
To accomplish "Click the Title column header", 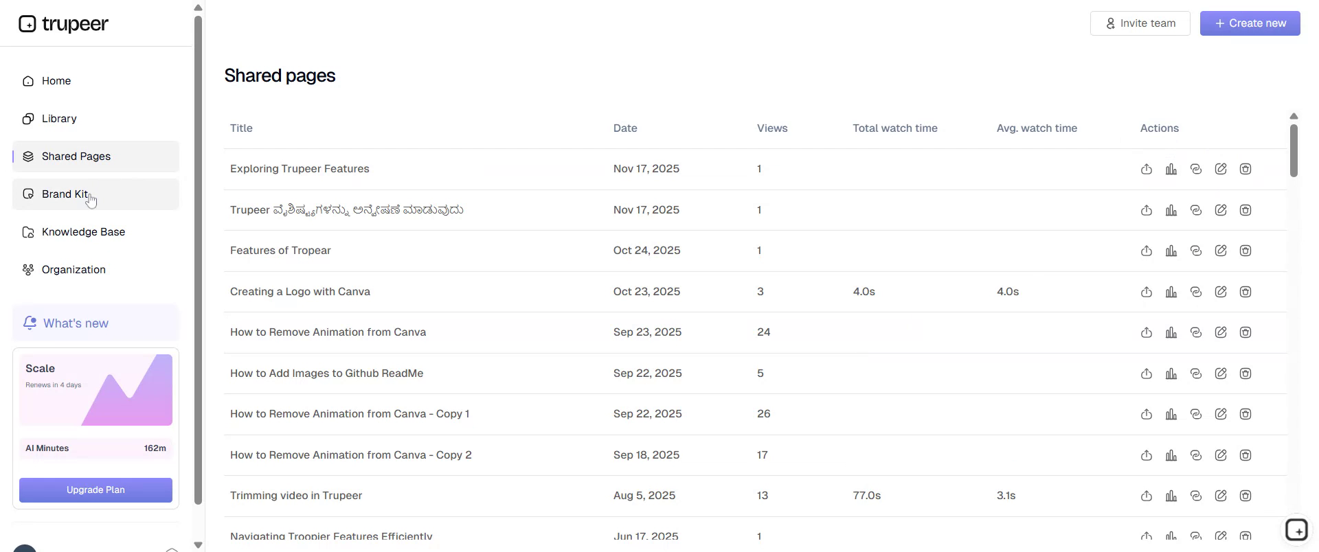I will 241,128.
